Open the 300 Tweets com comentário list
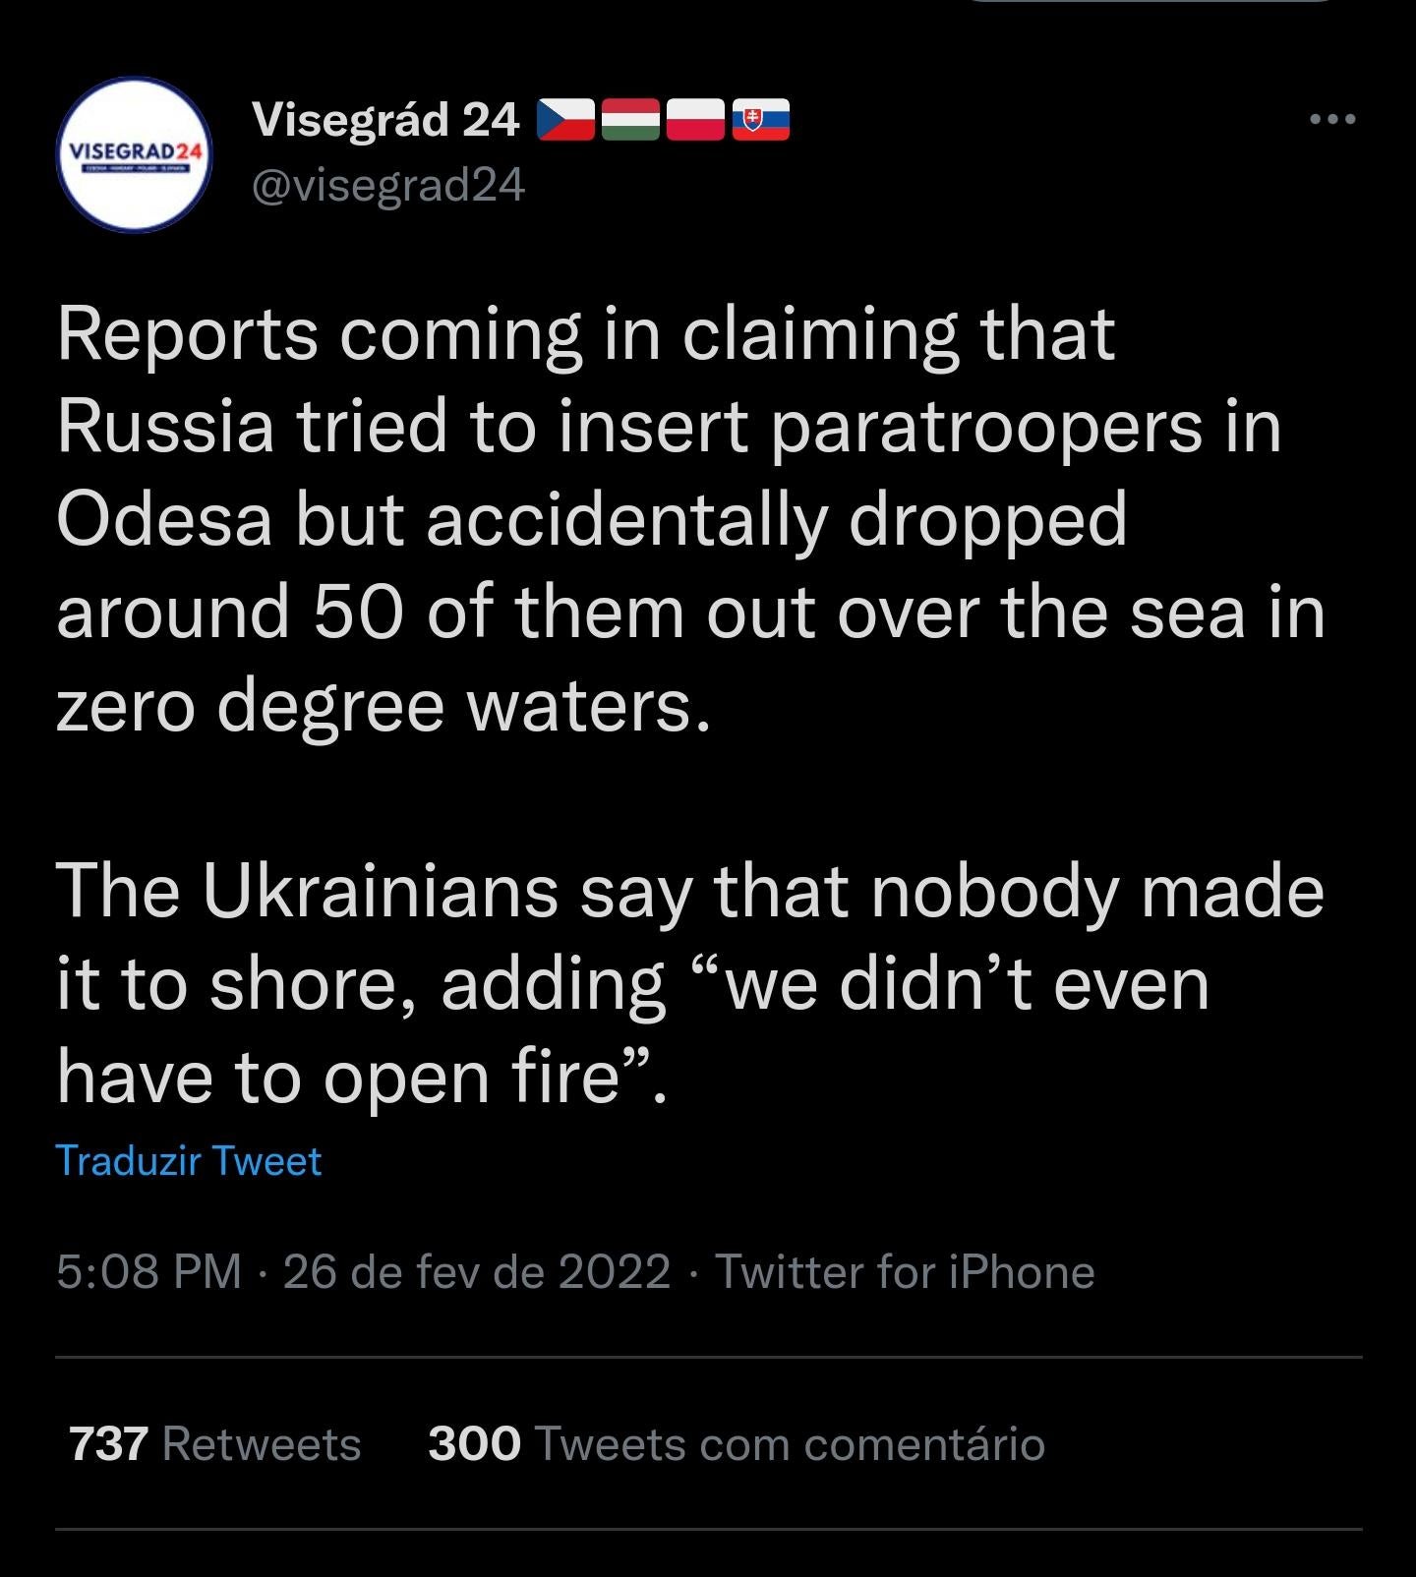 [736, 1444]
